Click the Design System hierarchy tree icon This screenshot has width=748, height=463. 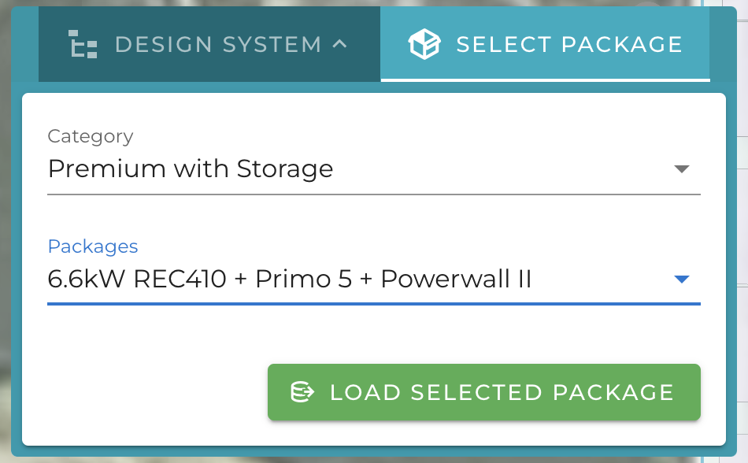(x=83, y=44)
